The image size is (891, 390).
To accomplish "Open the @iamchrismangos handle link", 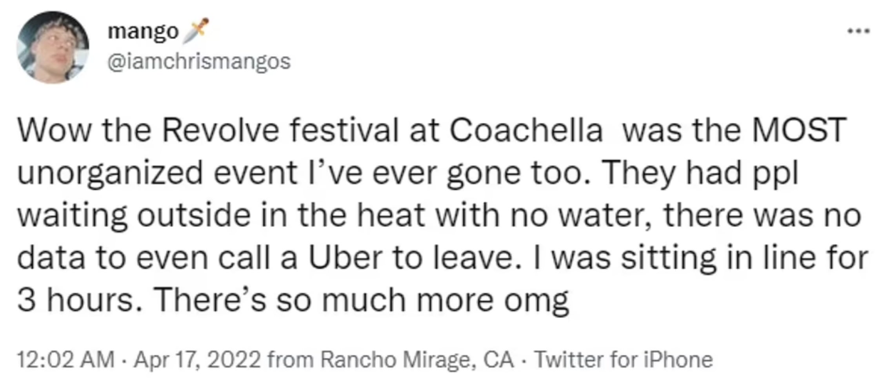I will (x=199, y=62).
